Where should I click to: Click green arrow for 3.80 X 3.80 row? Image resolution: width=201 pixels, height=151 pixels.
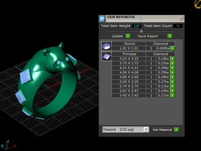tap(173, 77)
